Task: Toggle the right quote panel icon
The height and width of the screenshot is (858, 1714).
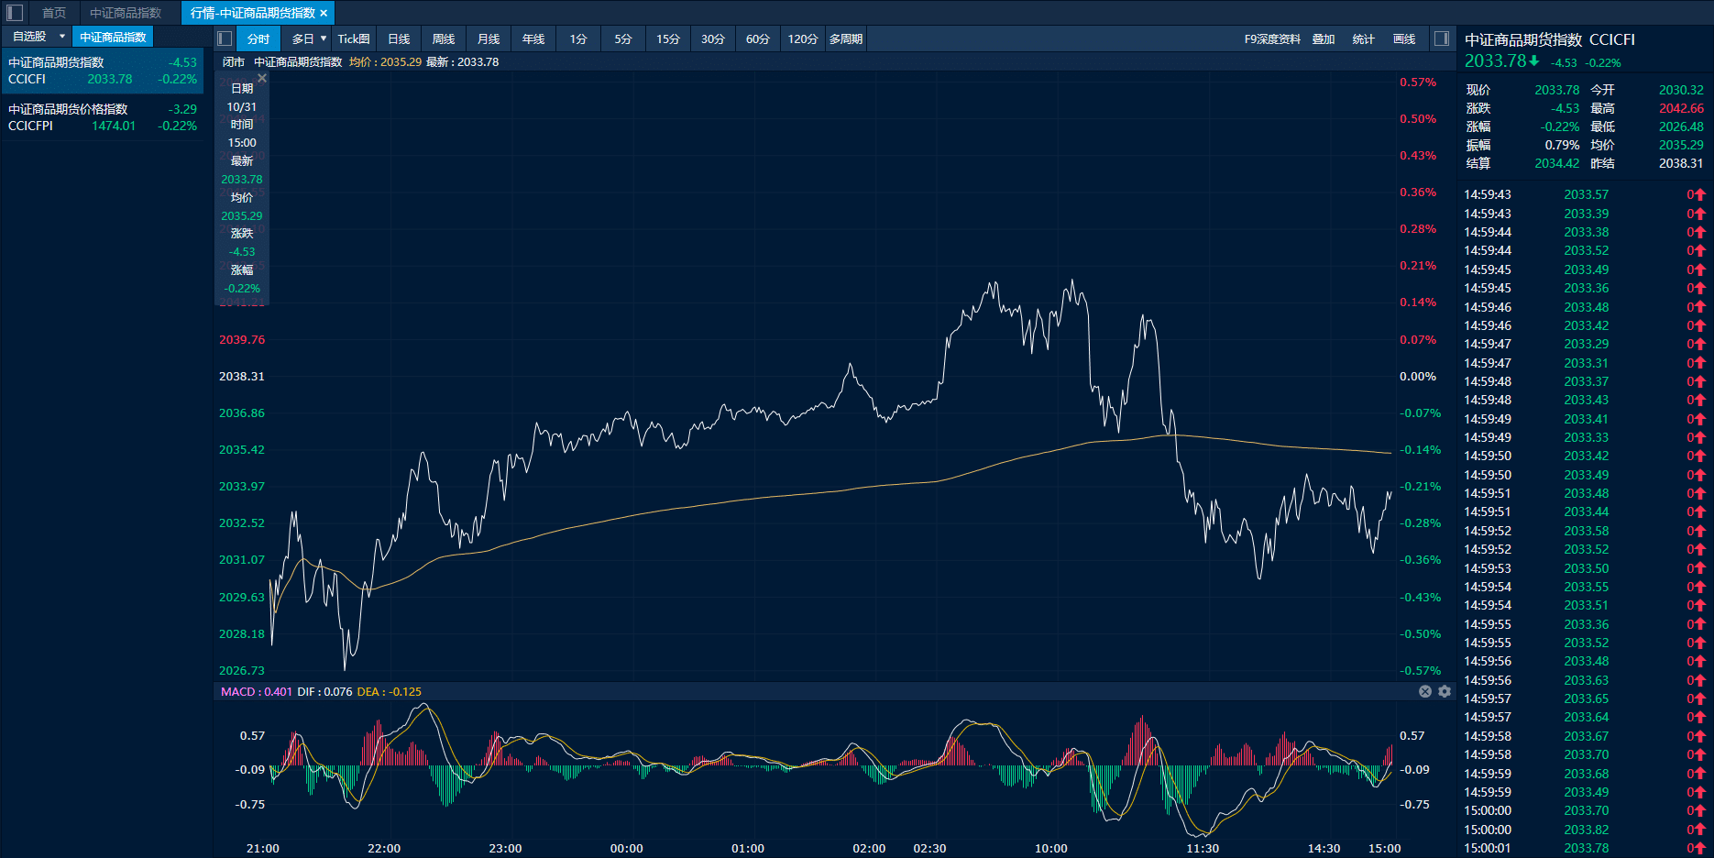Action: (x=1441, y=38)
